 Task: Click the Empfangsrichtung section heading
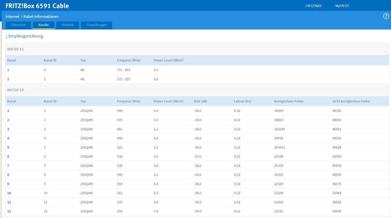point(24,36)
